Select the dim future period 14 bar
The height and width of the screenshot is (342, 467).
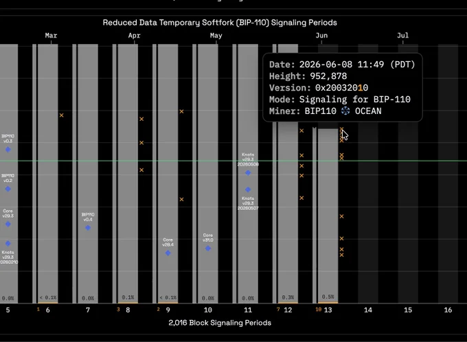pos(368,174)
